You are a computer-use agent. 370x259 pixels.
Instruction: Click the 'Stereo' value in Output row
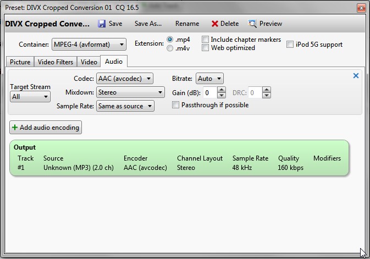click(x=186, y=168)
